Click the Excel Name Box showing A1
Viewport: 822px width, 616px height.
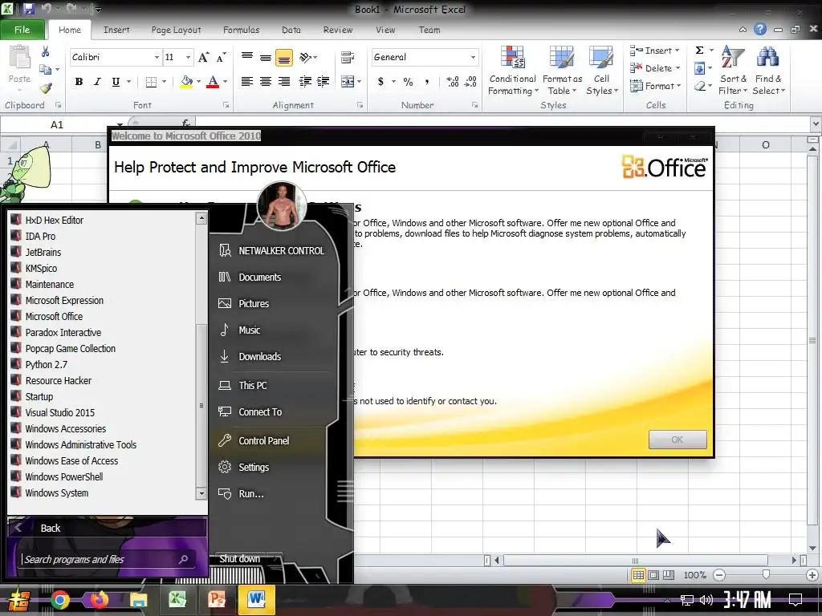[x=57, y=124]
